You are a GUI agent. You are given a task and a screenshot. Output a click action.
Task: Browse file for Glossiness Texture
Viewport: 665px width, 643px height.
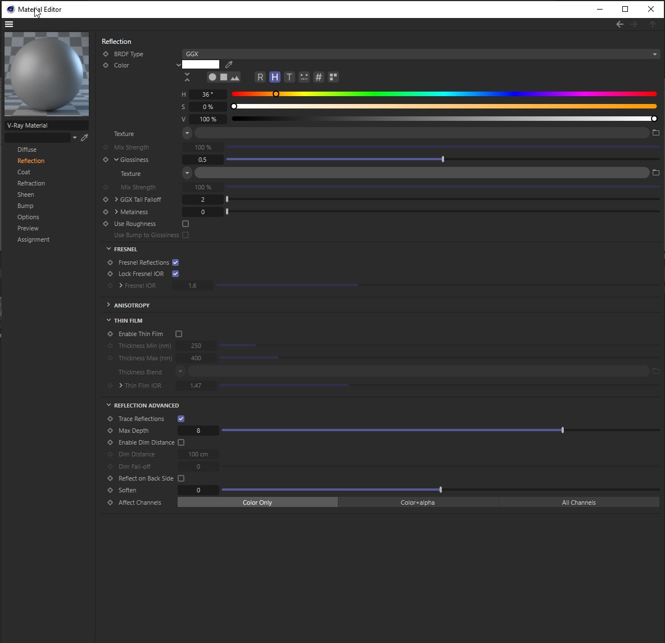(x=655, y=173)
